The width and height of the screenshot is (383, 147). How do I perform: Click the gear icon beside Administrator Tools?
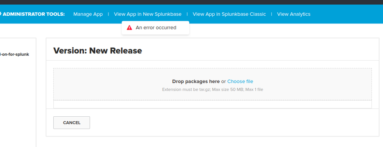(1, 14)
